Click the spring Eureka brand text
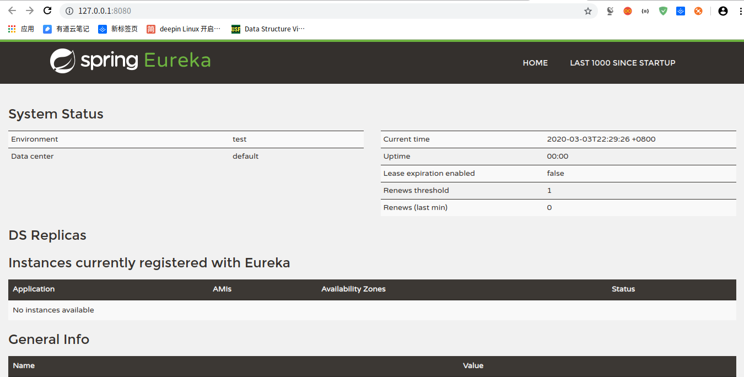The image size is (744, 377). coord(145,60)
